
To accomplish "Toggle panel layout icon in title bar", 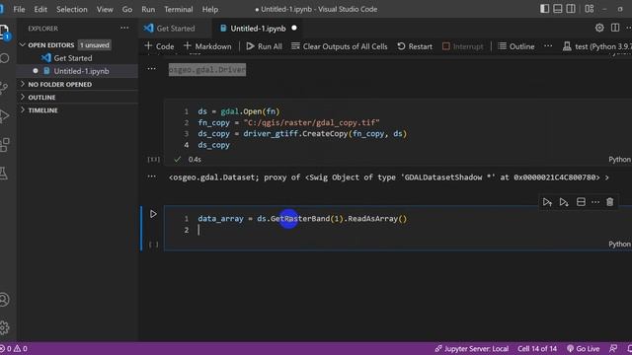I will (558, 9).
